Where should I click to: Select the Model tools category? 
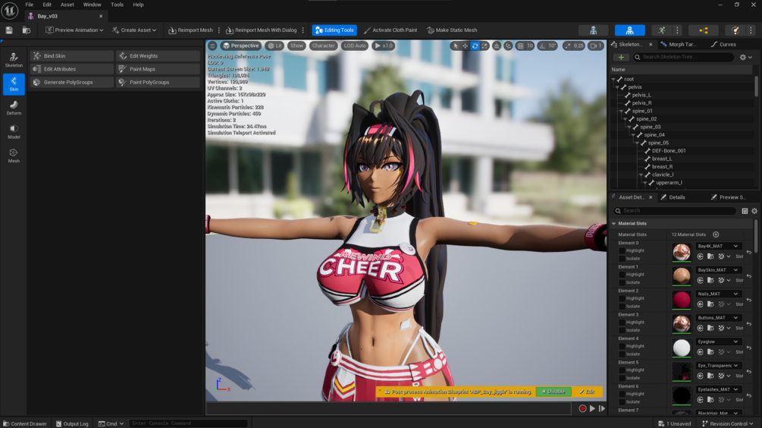14,132
